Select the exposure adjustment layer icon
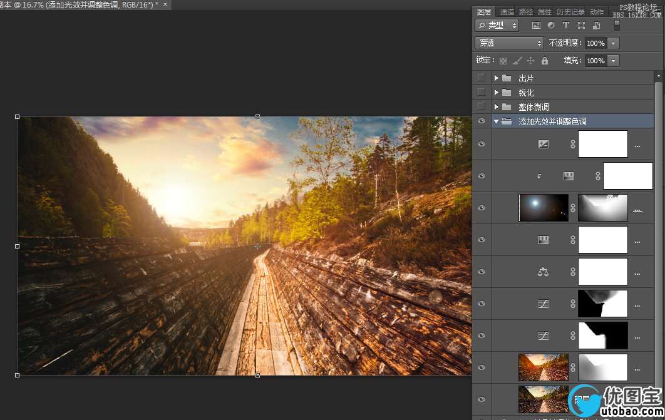 (544, 144)
